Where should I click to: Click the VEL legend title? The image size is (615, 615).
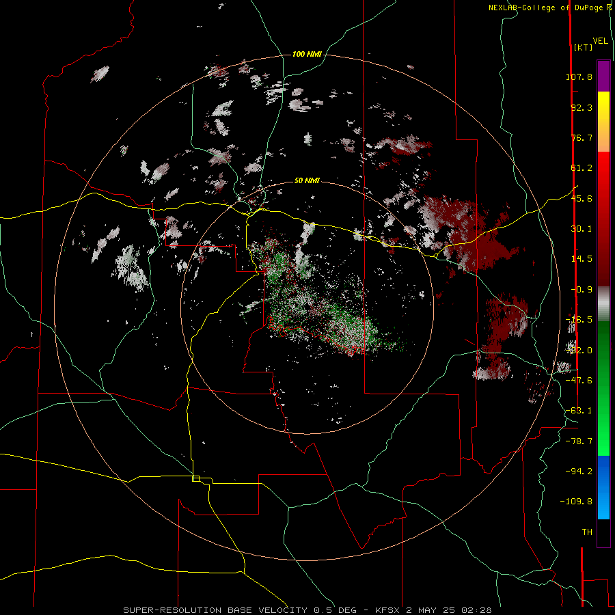pos(600,41)
